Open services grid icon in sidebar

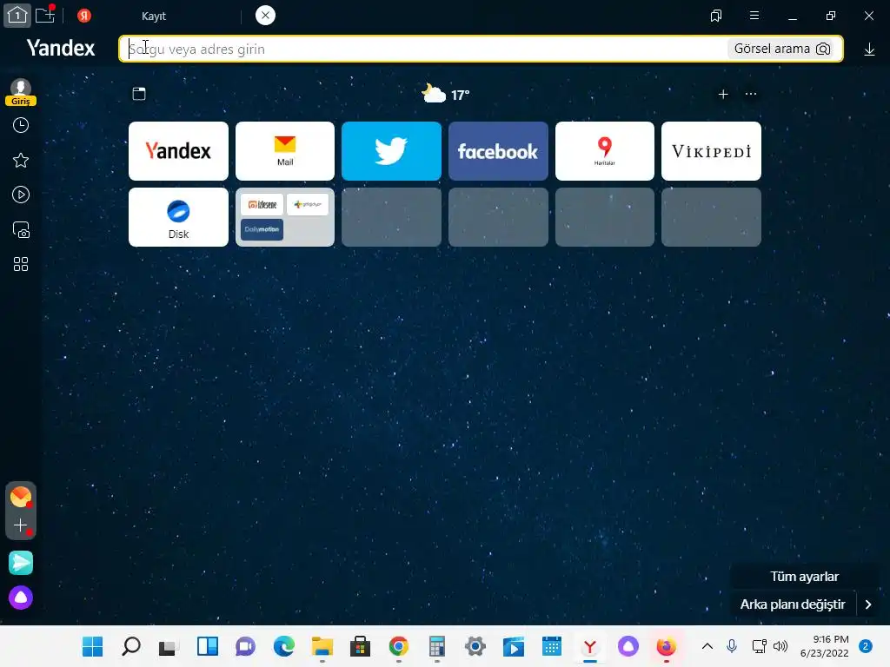[x=21, y=264]
